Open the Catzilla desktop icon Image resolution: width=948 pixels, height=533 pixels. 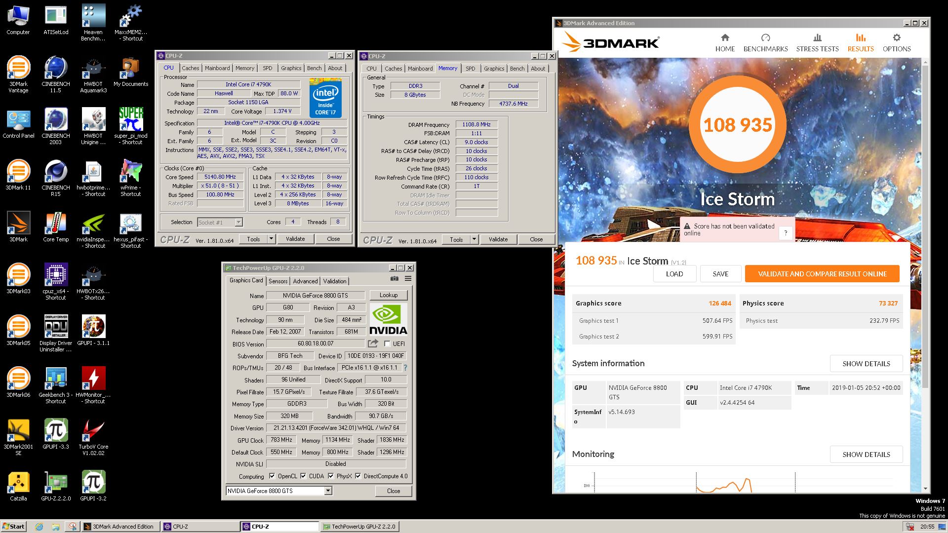[18, 486]
